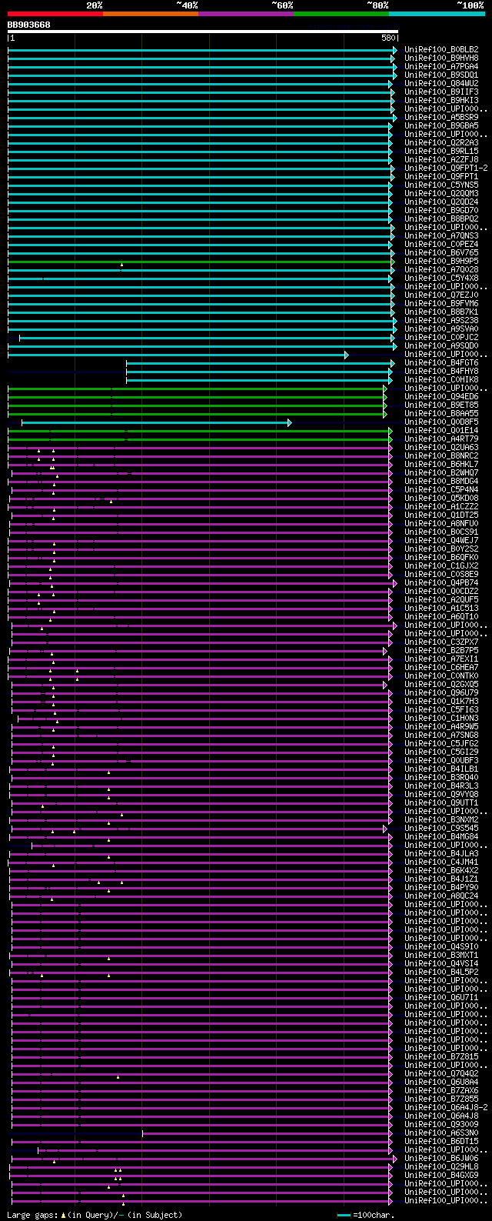
Task: Open hit UniRef100_B9IIF3
Action: (x=441, y=92)
